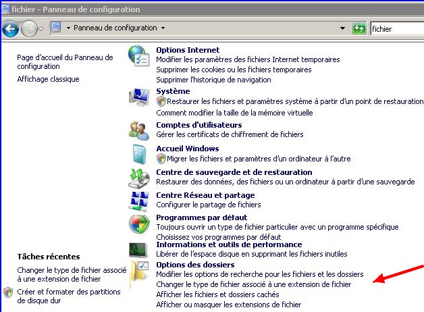
Task: Click Panneau de configuration in the address bar
Action: pyautogui.click(x=115, y=28)
